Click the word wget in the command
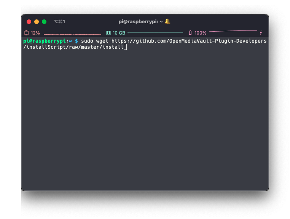 point(102,41)
